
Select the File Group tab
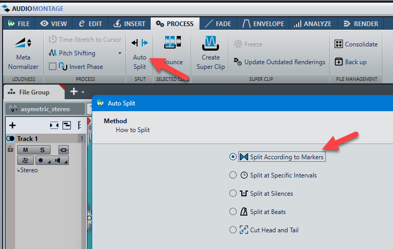[34, 92]
